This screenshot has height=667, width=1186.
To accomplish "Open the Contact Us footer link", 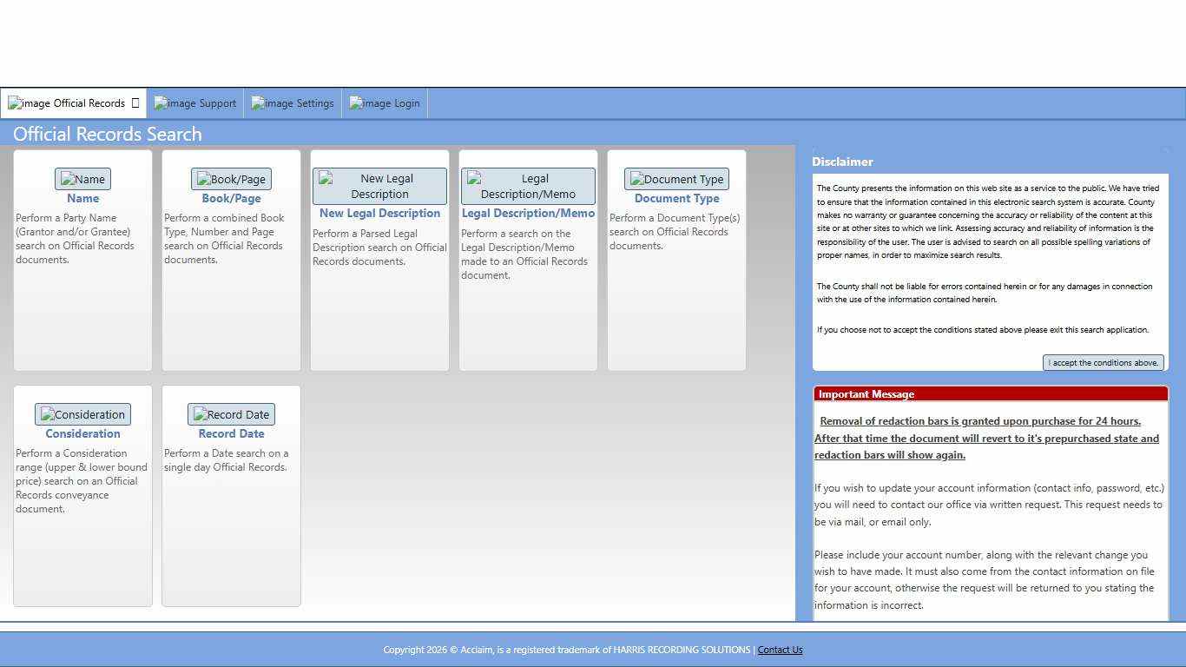I will (780, 650).
